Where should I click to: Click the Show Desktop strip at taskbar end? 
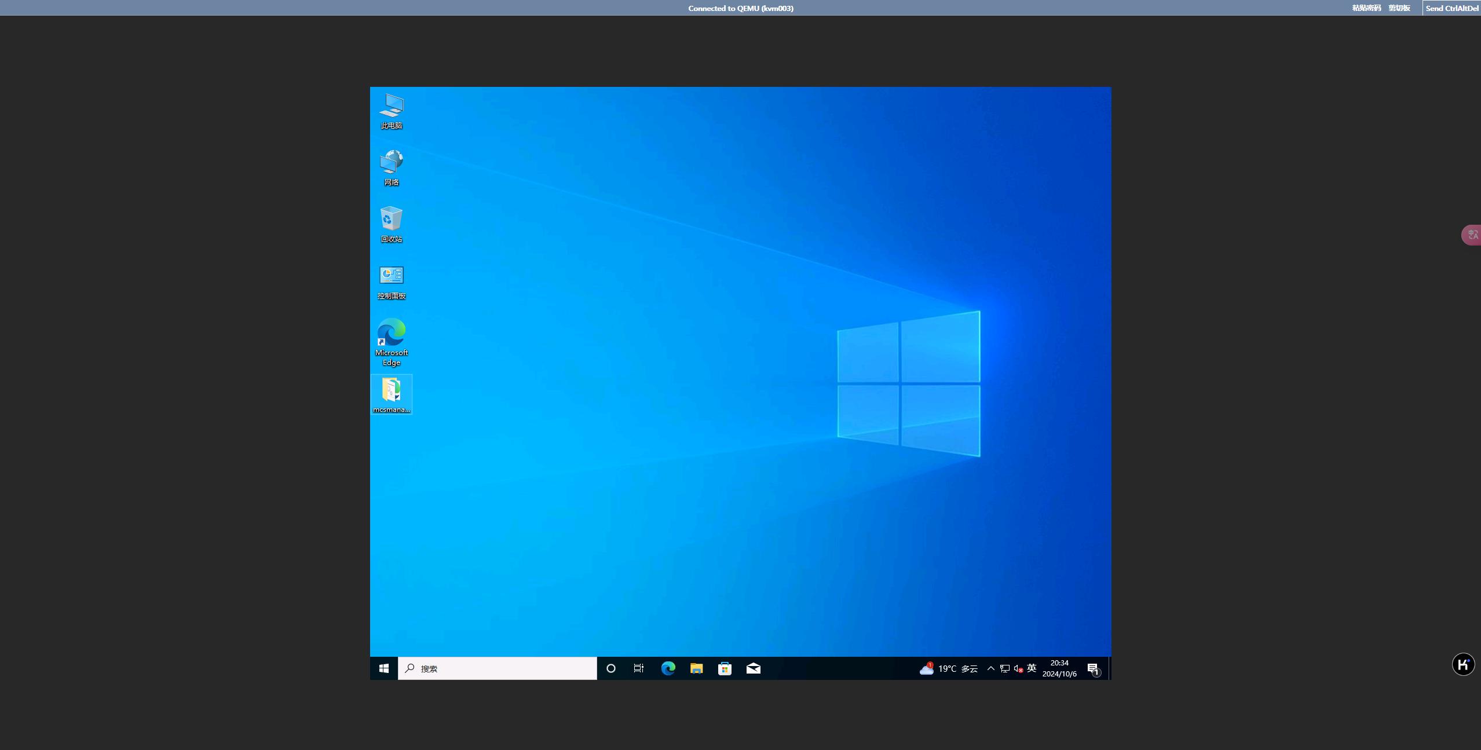tap(1109, 668)
